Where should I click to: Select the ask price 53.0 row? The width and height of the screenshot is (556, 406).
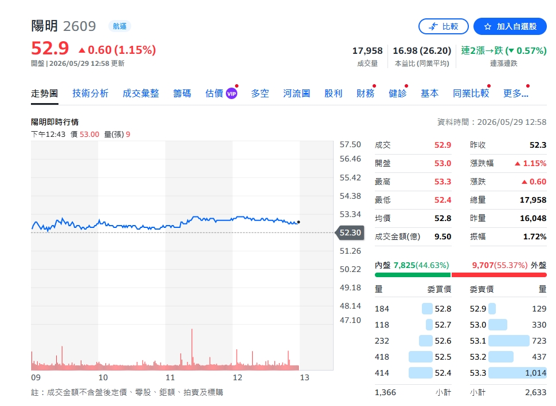click(x=508, y=325)
